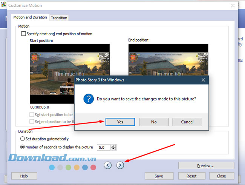Click the Save button
This screenshot has width=245, height=185.
(x=159, y=176)
